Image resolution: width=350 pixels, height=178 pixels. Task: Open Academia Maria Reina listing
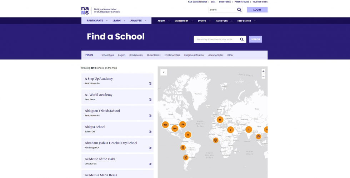(x=117, y=174)
